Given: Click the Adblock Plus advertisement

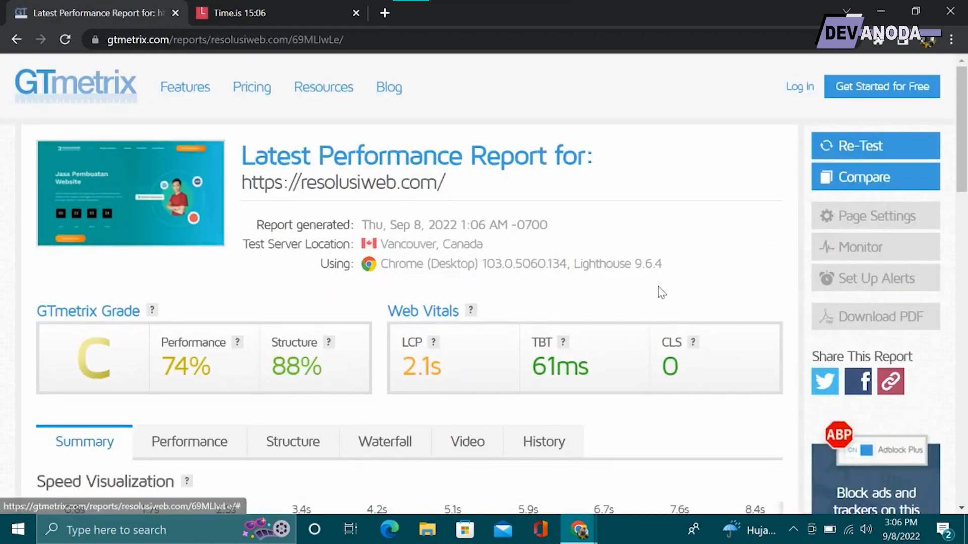Looking at the screenshot, I should pyautogui.click(x=876, y=468).
